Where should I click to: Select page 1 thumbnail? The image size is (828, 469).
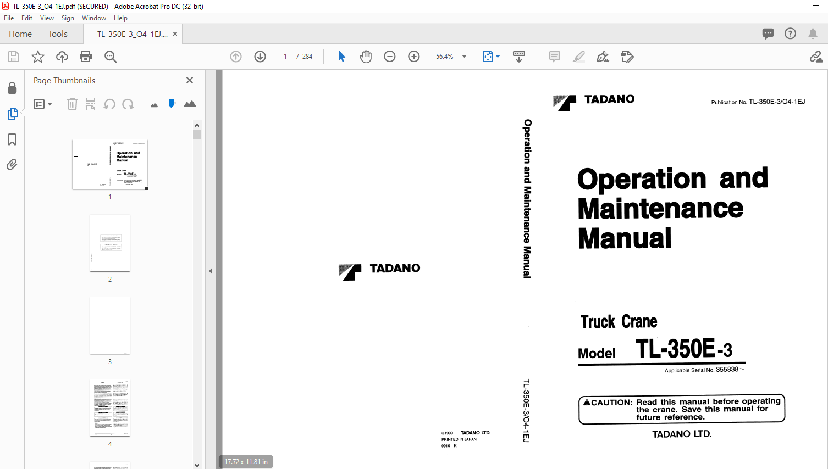tap(110, 164)
